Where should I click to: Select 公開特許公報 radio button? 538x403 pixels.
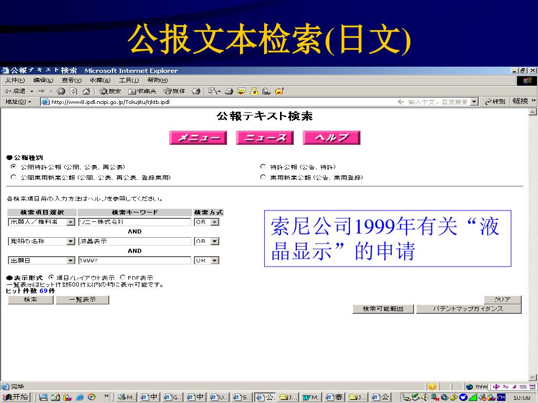click(13, 166)
